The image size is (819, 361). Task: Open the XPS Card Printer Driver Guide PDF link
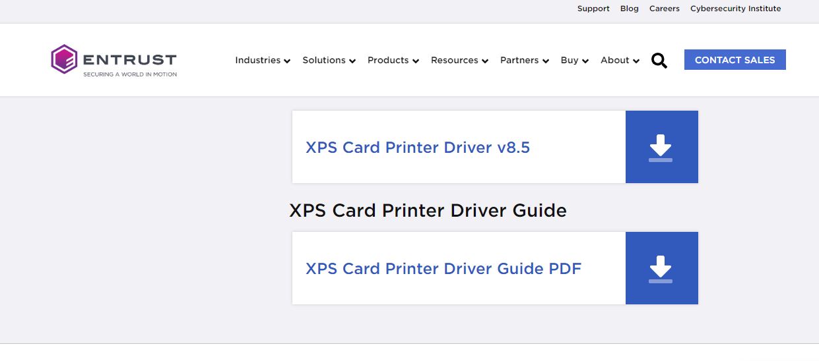tap(443, 269)
